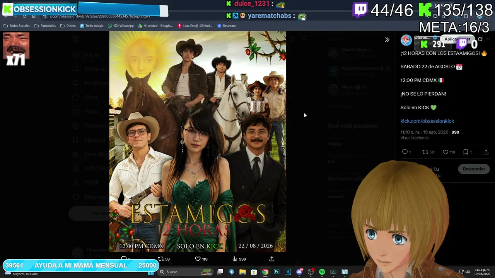Open Task View on the taskbar
495x278 pixels.
click(220, 272)
